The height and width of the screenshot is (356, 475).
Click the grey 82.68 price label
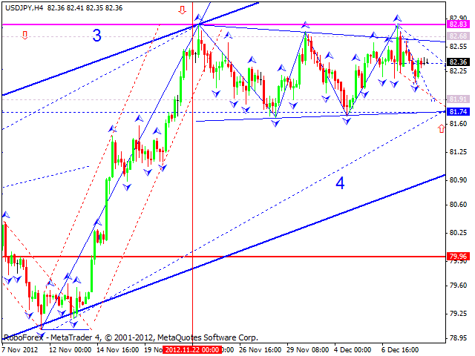[x=458, y=36]
